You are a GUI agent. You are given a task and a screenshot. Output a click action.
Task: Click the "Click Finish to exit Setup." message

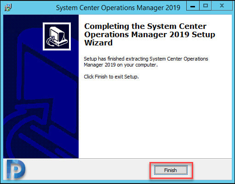point(111,77)
